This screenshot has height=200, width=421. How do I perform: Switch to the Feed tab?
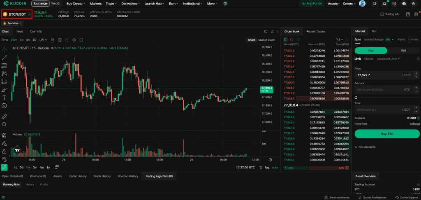pos(20,31)
